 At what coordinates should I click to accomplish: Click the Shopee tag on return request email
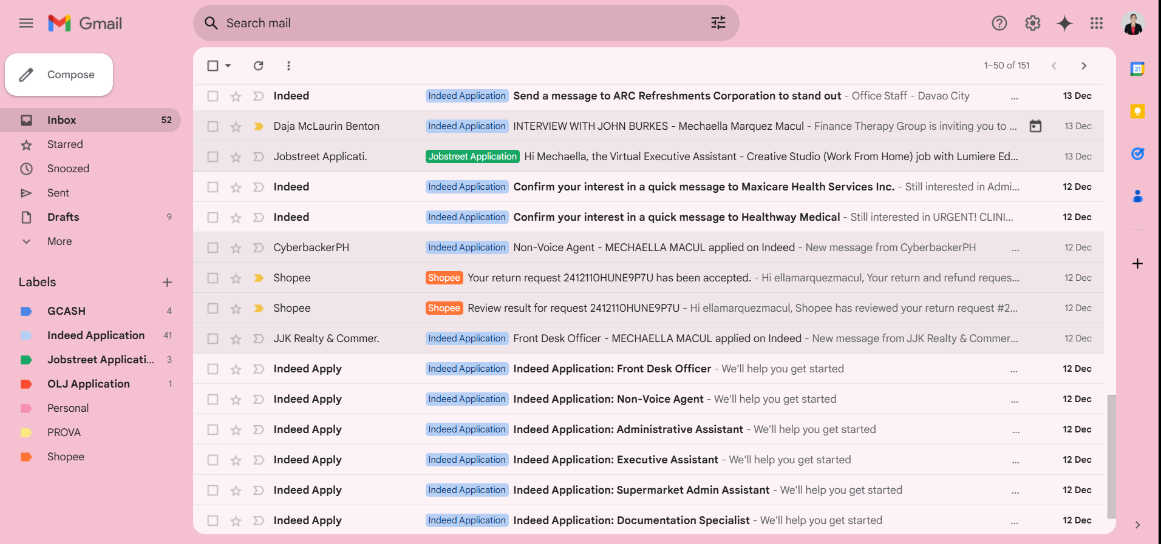[x=444, y=278]
